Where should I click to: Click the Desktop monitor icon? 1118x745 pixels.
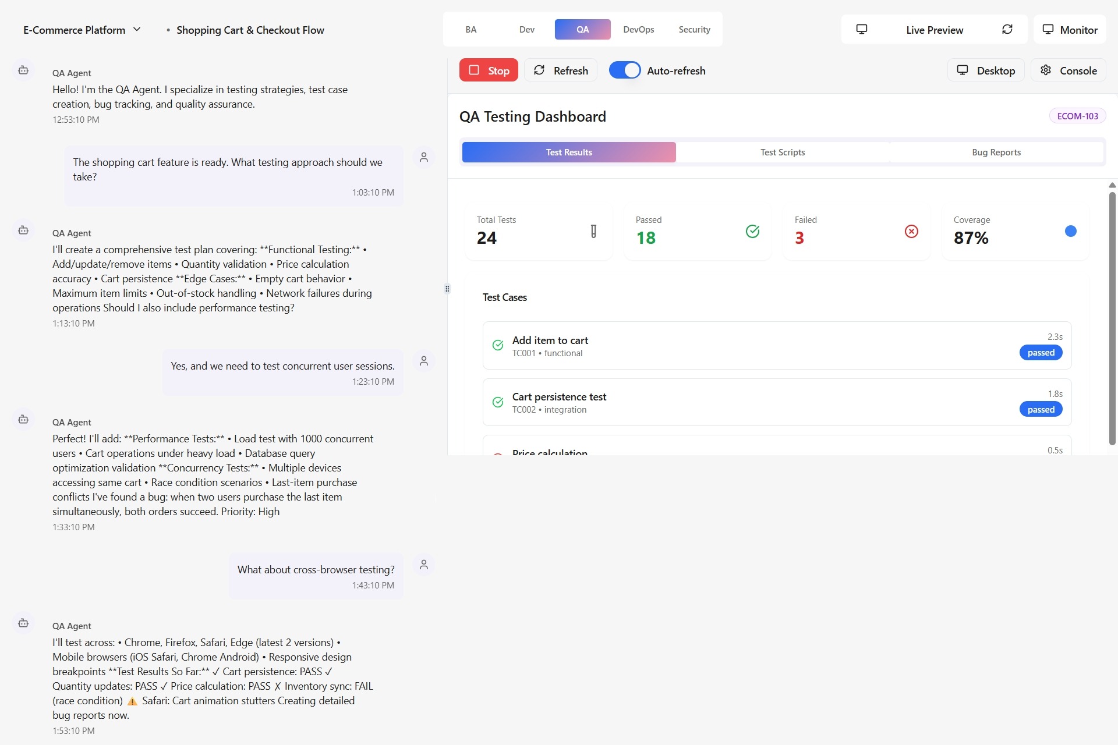963,70
